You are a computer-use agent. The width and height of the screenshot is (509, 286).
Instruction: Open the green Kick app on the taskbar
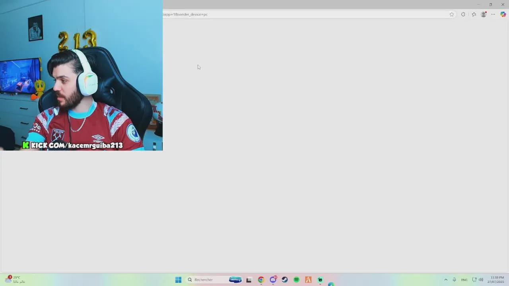[x=320, y=280]
